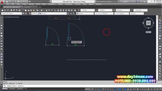Click the Sign In button
The height and width of the screenshot is (91, 162).
[126, 2]
